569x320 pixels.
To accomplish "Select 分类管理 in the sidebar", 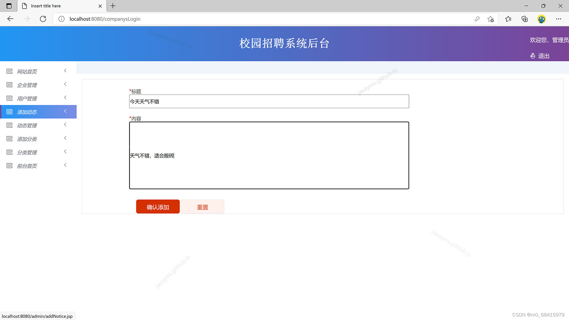I will (27, 152).
